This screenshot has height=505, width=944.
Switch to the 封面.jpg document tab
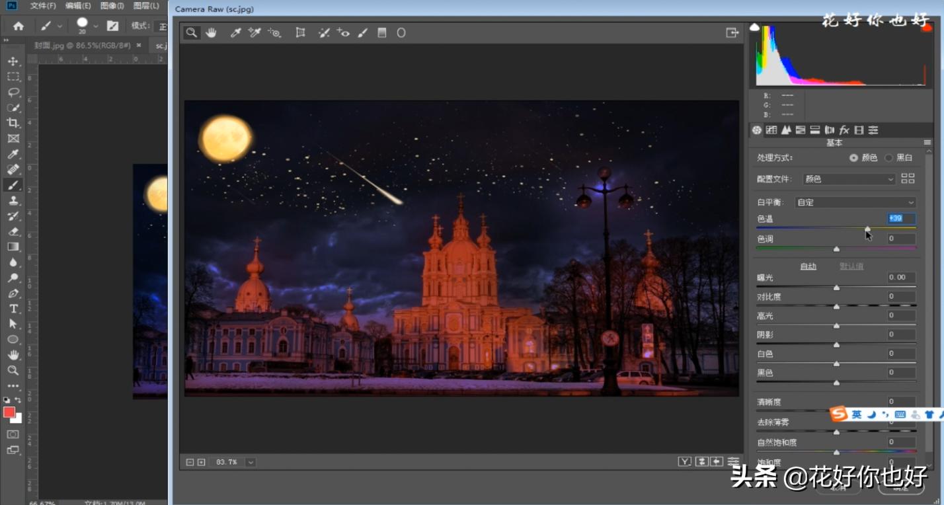[84, 46]
